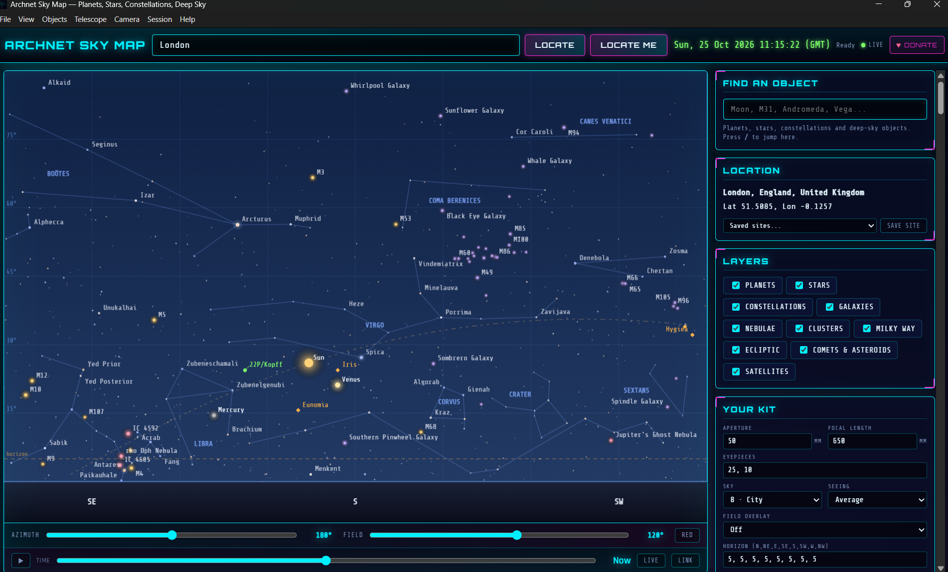
Task: Click the time play button
Action: (x=20, y=561)
